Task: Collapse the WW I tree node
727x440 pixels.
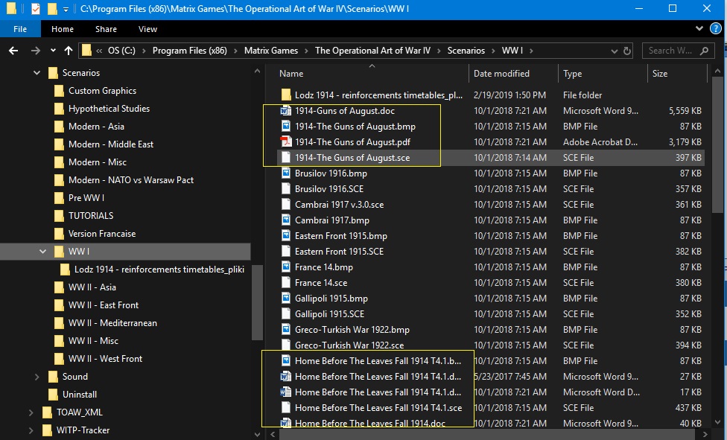Action: click(x=42, y=252)
